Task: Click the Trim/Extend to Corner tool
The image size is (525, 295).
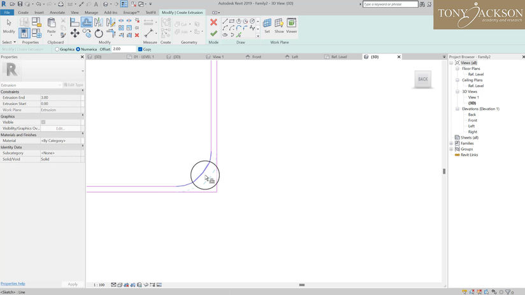Action: click(110, 33)
